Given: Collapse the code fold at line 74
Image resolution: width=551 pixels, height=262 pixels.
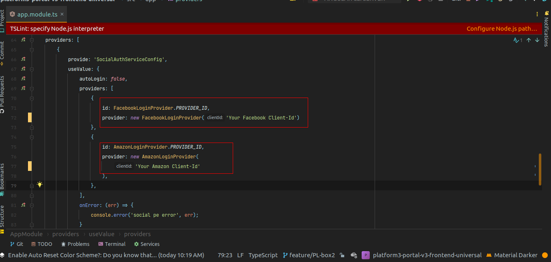Looking at the screenshot, I should click(x=32, y=137).
